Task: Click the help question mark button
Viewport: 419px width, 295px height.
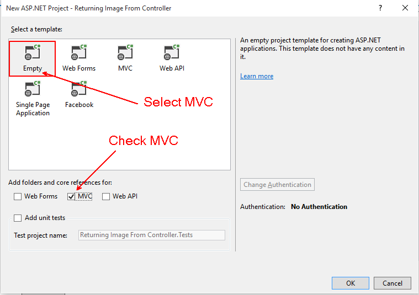Action: pos(380,8)
